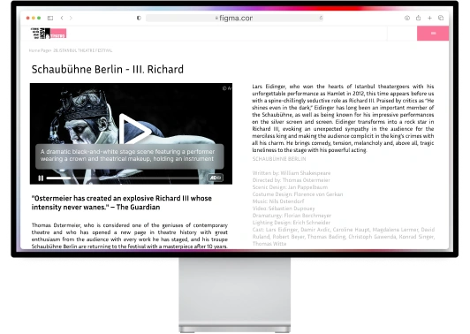Pause the video with the pause button

point(41,178)
